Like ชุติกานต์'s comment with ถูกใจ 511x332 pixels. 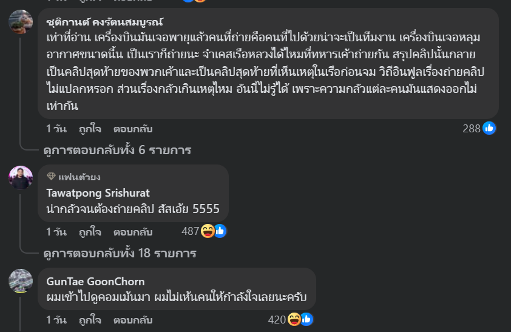click(90, 129)
